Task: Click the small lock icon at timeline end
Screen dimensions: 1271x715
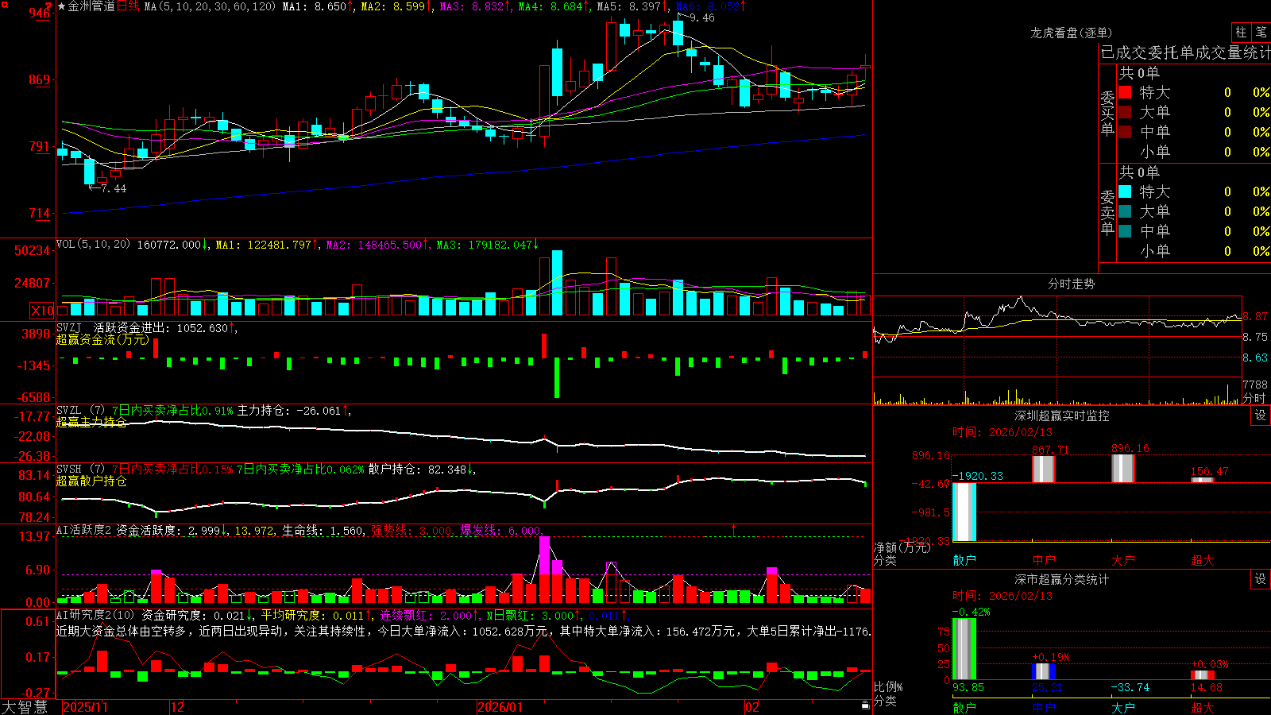Action: pos(865,705)
